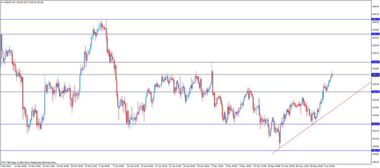Click the '15 Apr 04:00' time label
Image resolution: width=380 pixels, height=168 pixels.
click(147, 166)
